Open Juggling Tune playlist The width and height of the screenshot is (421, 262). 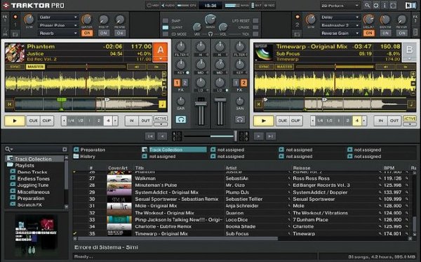(x=33, y=185)
